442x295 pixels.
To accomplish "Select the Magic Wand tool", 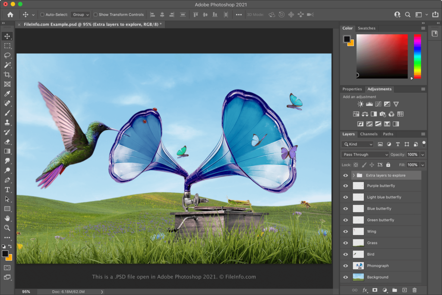I will (x=7, y=65).
